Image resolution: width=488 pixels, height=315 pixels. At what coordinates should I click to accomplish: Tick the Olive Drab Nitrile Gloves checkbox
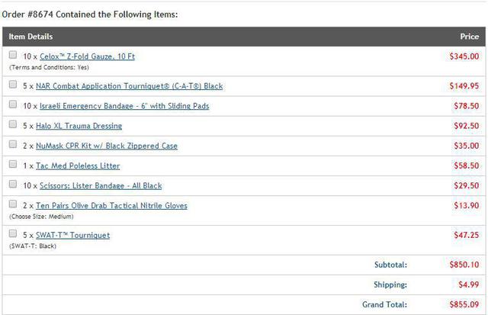coord(13,204)
